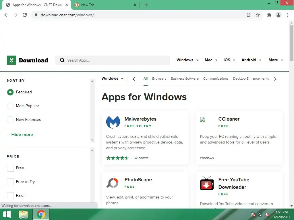
Task: Close the New Tab tab
Action: [135, 5]
